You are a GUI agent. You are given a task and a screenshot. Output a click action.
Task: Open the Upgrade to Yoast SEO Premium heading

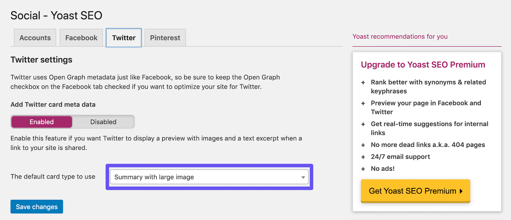coord(423,64)
